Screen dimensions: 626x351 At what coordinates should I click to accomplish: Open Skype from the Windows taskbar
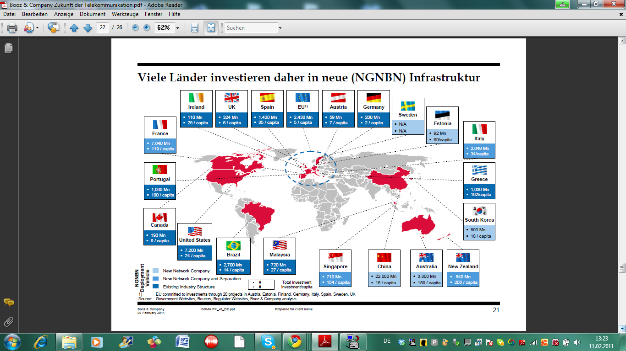(x=267, y=341)
